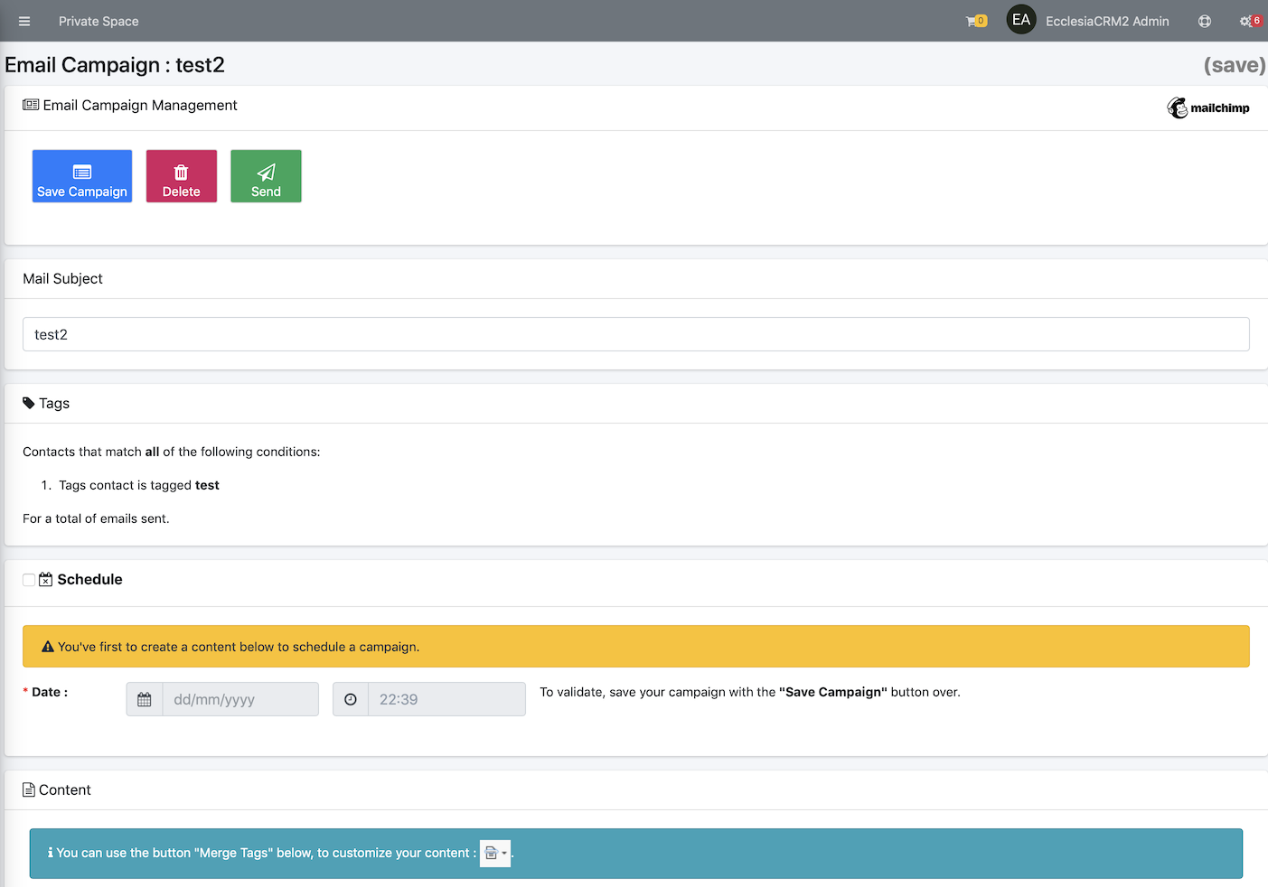The image size is (1268, 887).
Task: Focus the 22:39 time field
Action: 446,699
